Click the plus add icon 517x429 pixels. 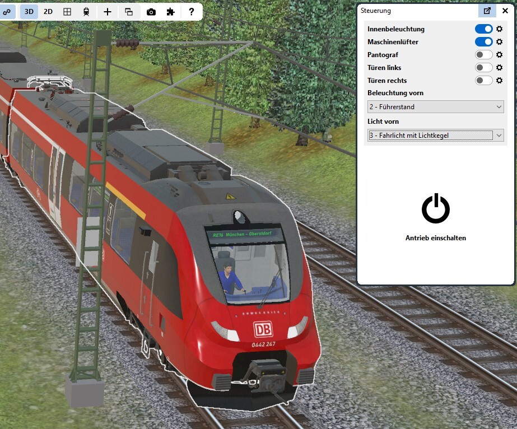click(x=108, y=12)
